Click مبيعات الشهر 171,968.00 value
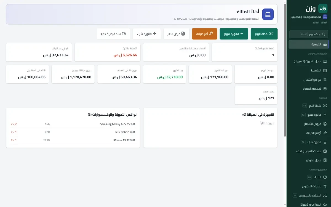331x207 pixels. click(x=215, y=77)
